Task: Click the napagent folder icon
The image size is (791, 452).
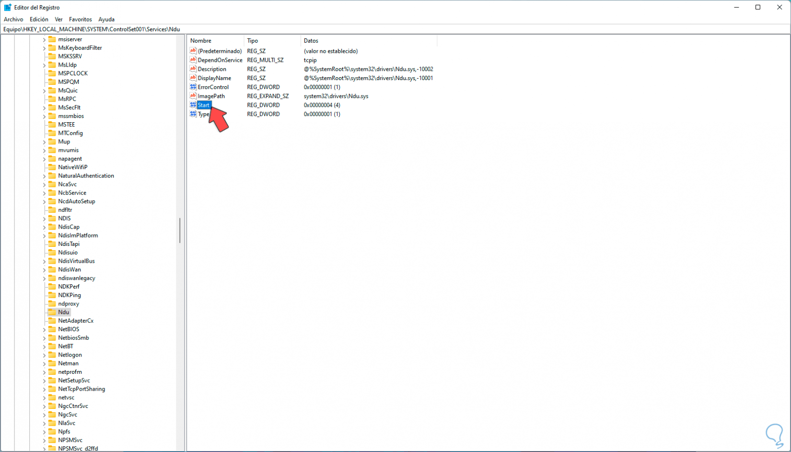Action: coord(52,159)
